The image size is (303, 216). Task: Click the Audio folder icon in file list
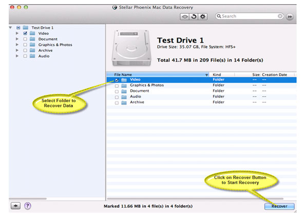tap(124, 97)
